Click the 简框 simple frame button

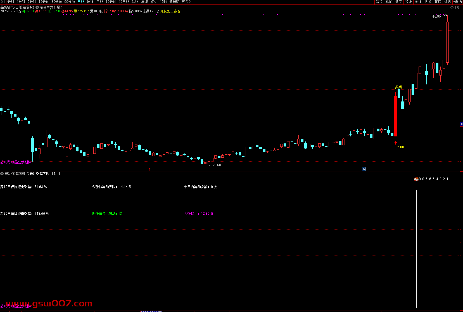pyautogui.click(x=438, y=2)
